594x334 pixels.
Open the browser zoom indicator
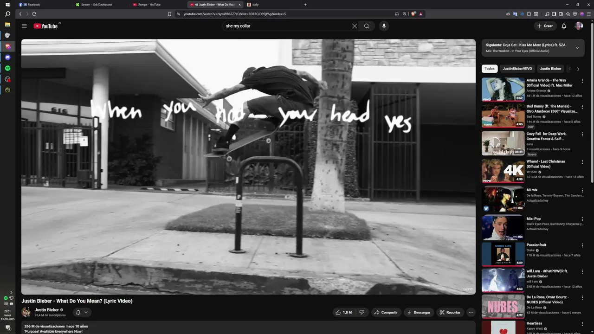tap(405, 14)
